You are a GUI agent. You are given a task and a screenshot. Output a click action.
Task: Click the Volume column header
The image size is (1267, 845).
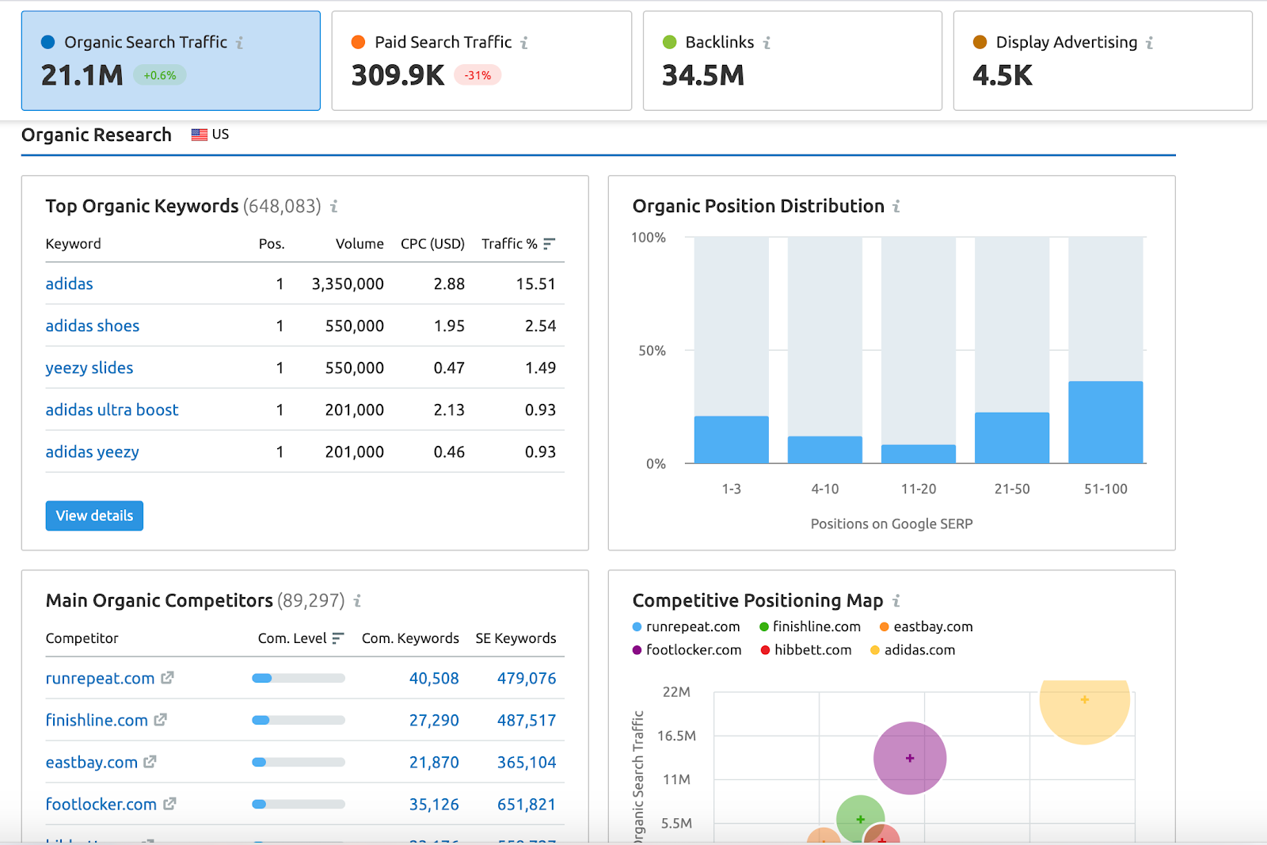coord(360,244)
